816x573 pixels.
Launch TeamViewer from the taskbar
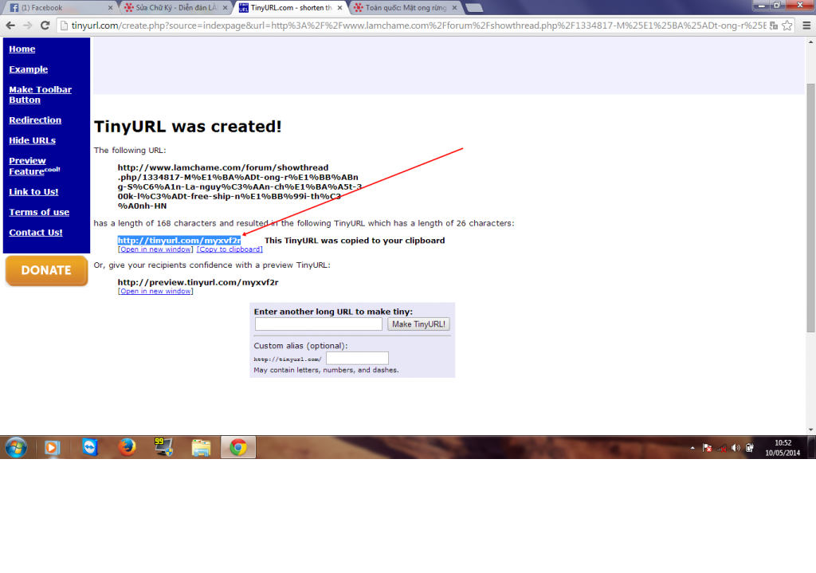91,447
